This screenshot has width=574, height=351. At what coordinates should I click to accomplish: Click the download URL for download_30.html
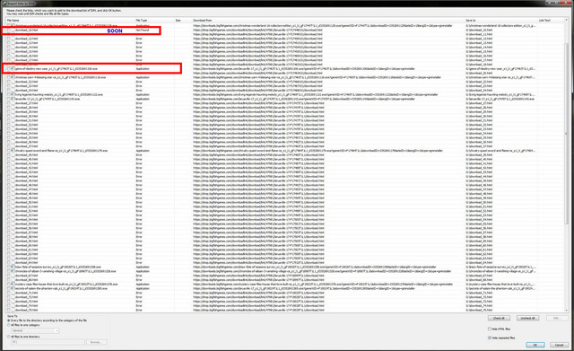tap(258, 116)
